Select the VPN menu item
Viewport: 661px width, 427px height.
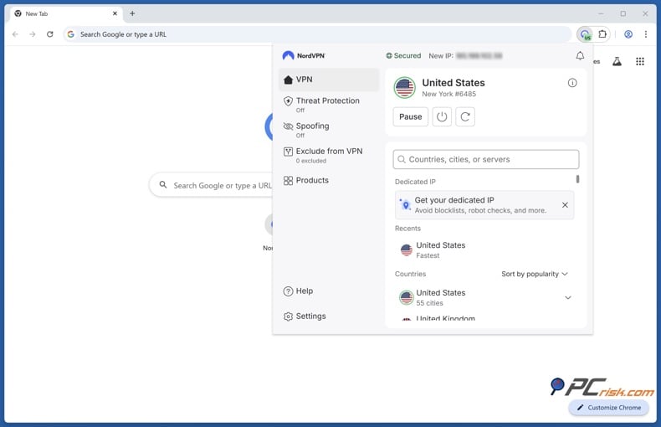(329, 80)
